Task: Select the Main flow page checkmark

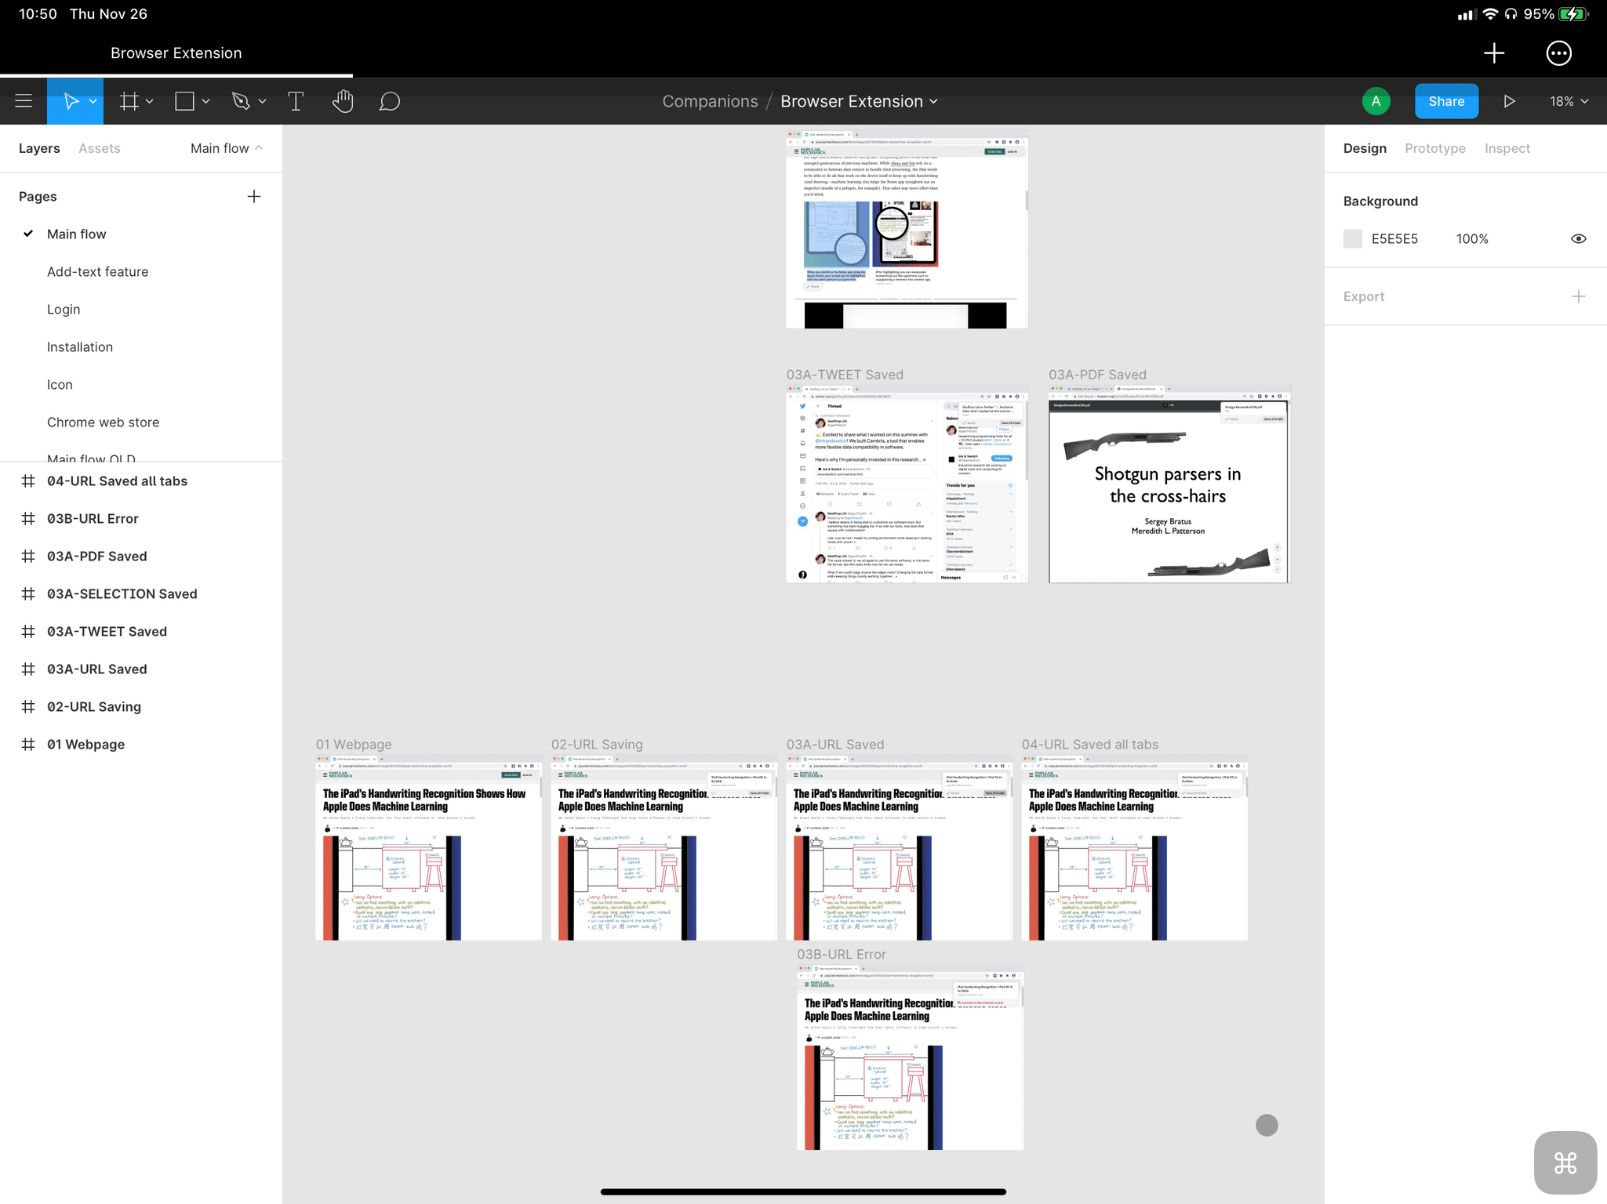Action: tap(28, 234)
